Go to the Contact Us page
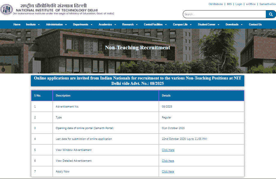Image resolution: width=276 pixels, height=179 pixels. [255, 25]
